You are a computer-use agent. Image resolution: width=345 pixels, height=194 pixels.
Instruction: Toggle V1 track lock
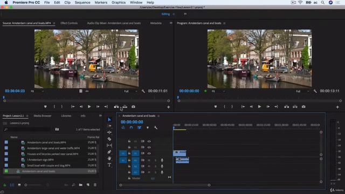(x=129, y=153)
